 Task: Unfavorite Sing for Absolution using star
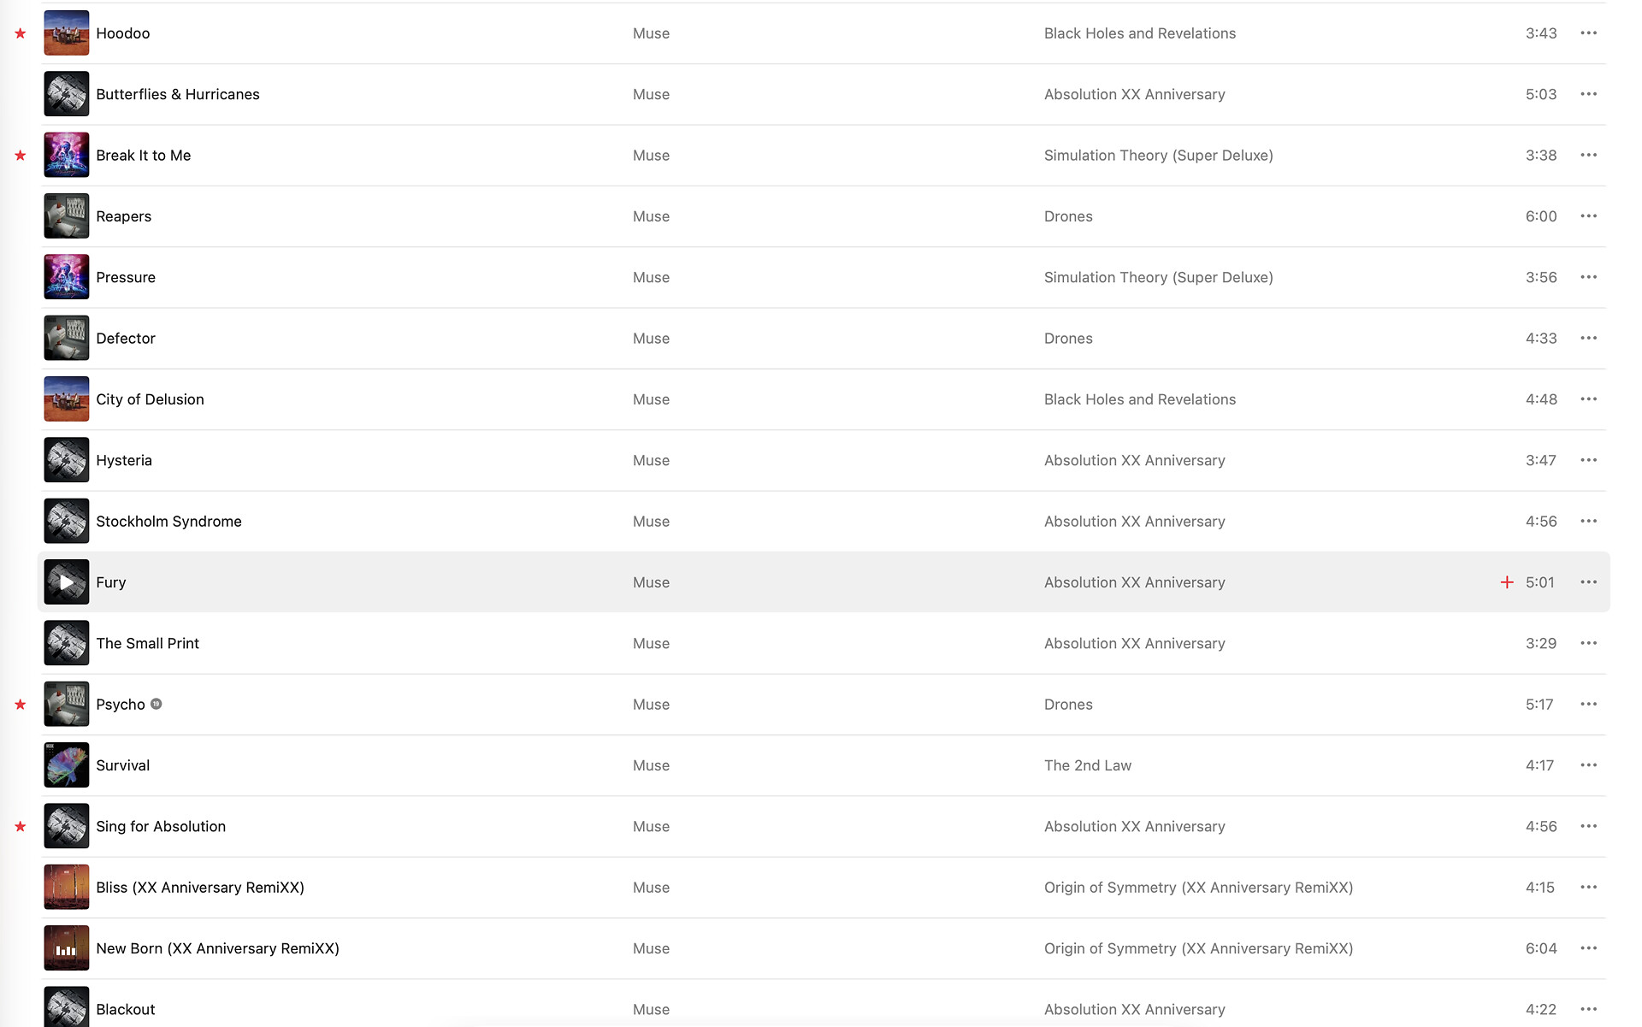21,827
